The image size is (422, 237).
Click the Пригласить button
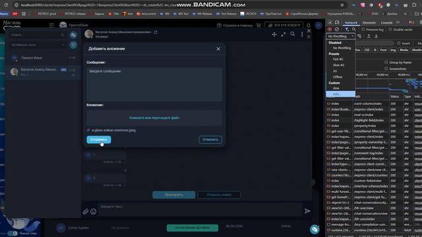(x=174, y=195)
